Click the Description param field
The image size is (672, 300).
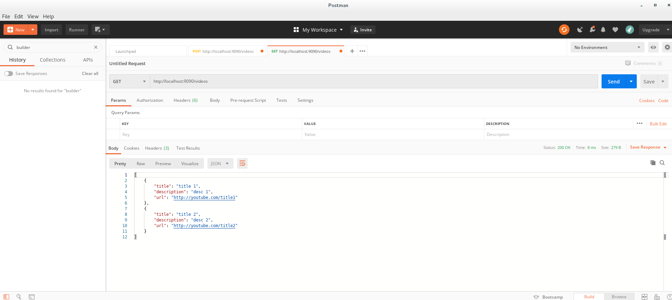pyautogui.click(x=578, y=135)
